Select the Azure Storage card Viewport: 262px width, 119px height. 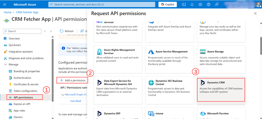[x=221, y=59]
